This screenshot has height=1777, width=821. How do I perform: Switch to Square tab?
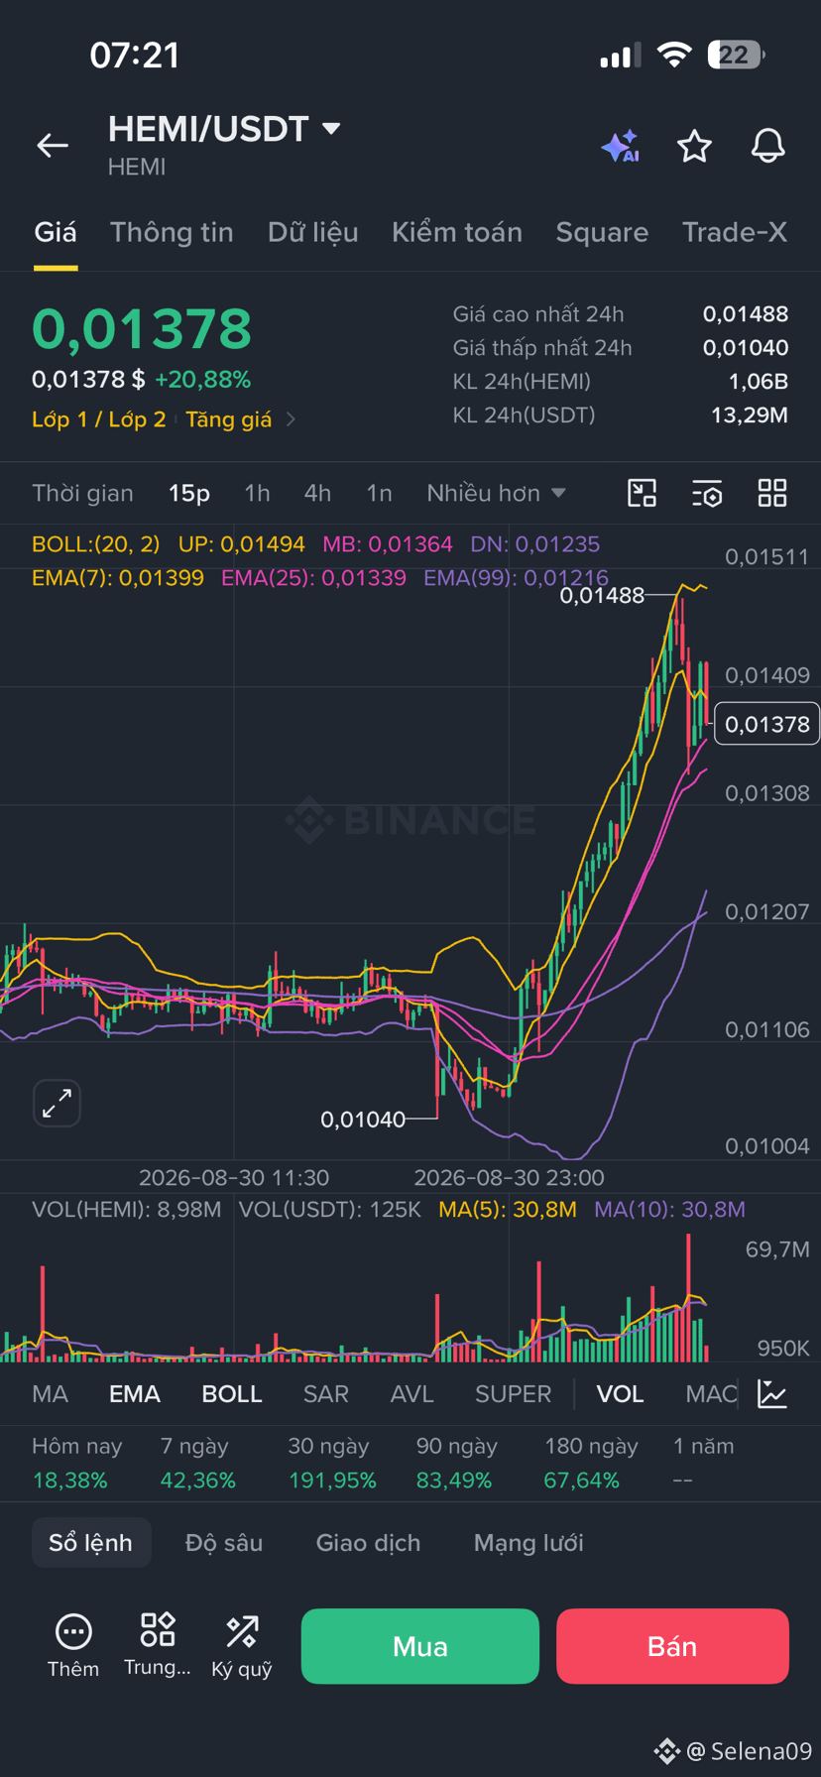click(602, 232)
